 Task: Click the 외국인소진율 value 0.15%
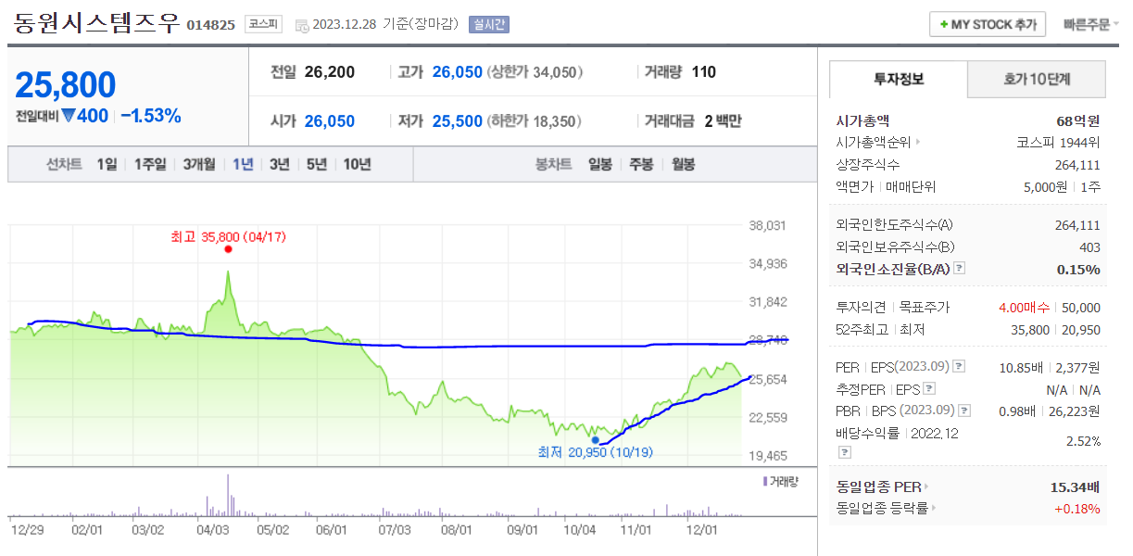tap(1079, 270)
